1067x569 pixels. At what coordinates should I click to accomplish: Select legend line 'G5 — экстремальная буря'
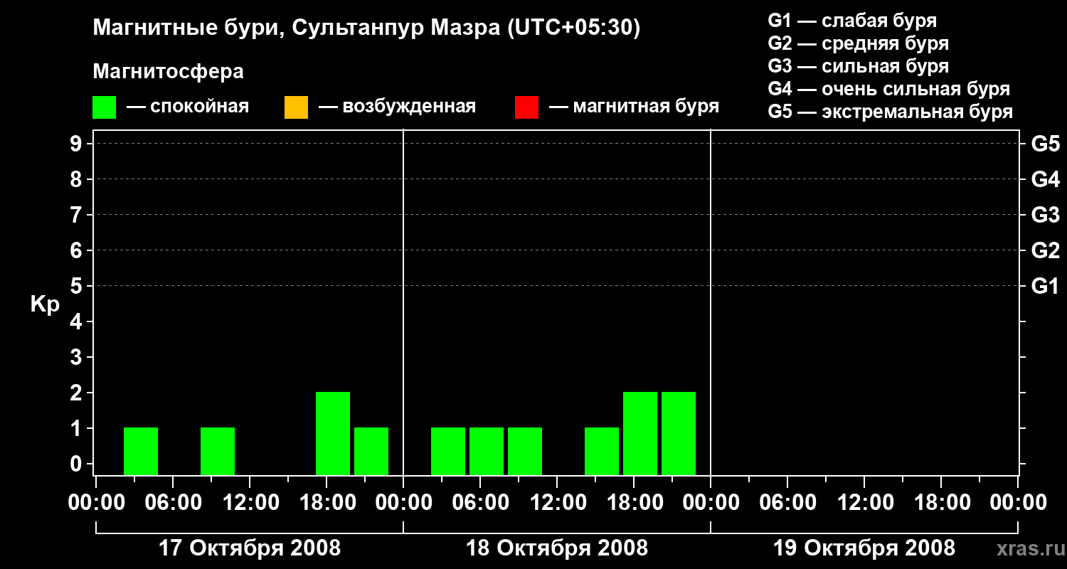(891, 112)
